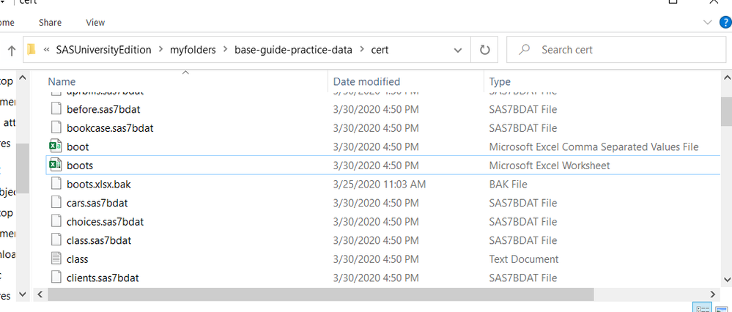Screen dimensions: 732x312
Task: Click the text document icon for class
Action: (x=56, y=259)
